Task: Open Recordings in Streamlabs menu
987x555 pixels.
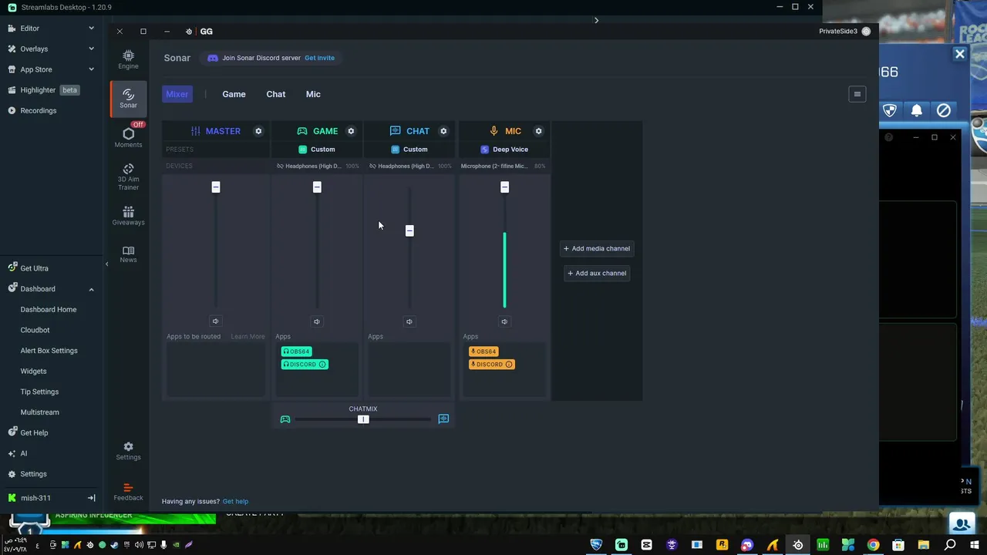Action: (x=32, y=110)
